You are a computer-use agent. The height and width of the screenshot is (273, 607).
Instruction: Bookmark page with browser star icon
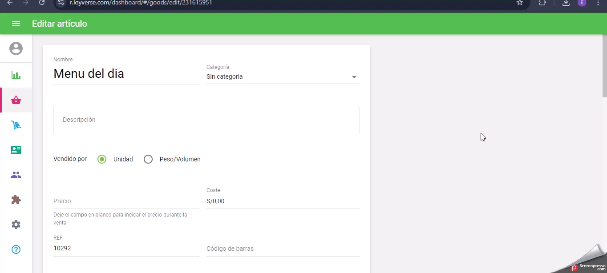519,3
